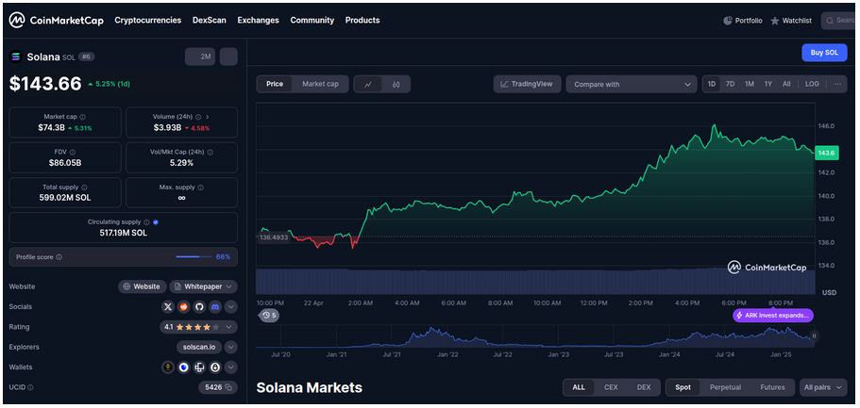Open TradingView chart

527,84
